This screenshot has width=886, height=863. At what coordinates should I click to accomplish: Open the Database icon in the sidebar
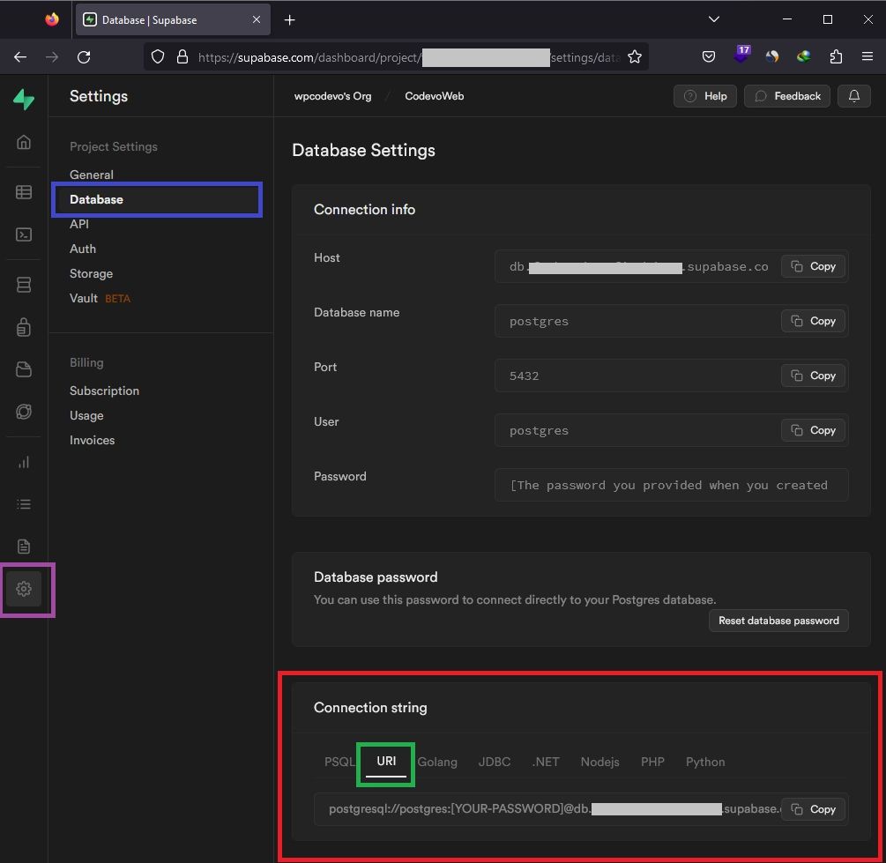point(24,285)
